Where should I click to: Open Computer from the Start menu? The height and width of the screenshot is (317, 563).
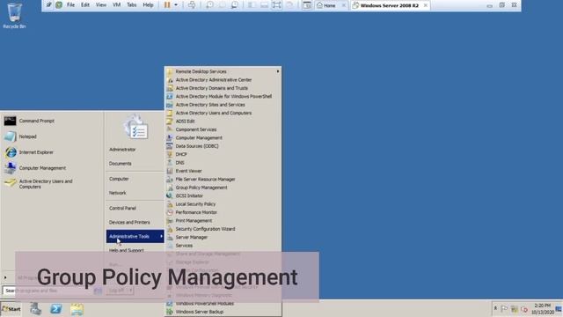pos(119,179)
